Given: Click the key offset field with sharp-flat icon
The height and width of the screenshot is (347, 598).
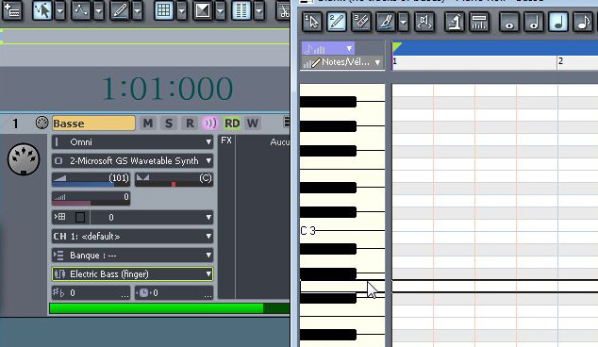Looking at the screenshot, I should pyautogui.click(x=91, y=293).
